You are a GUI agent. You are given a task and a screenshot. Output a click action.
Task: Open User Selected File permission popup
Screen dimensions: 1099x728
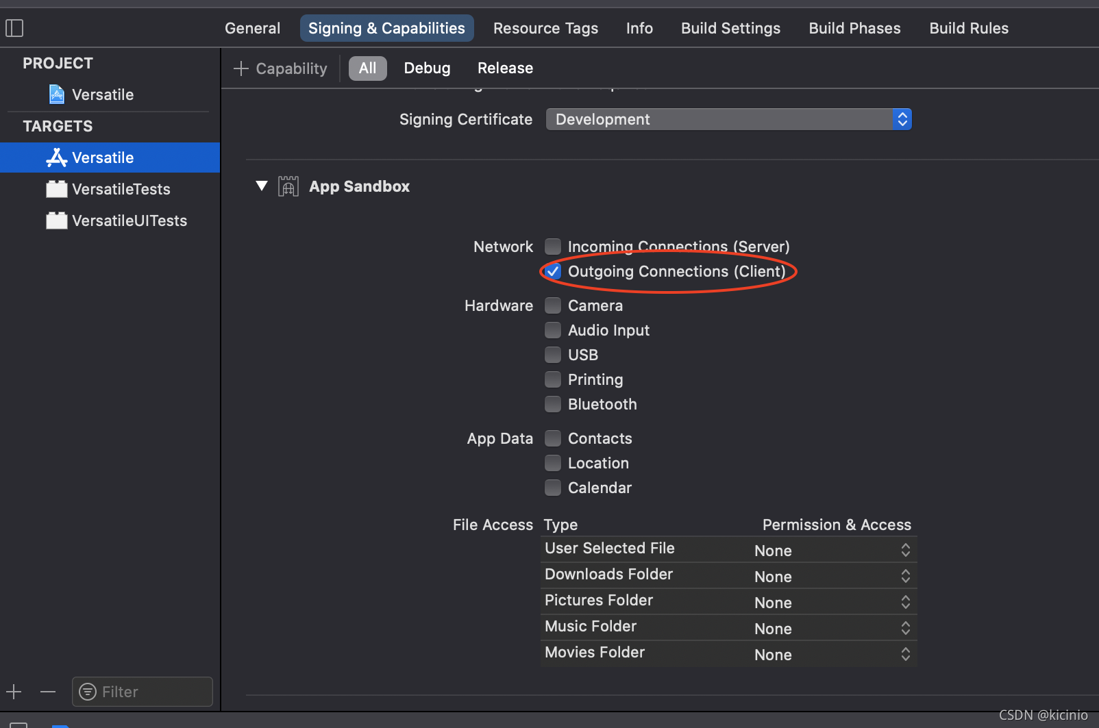(832, 550)
